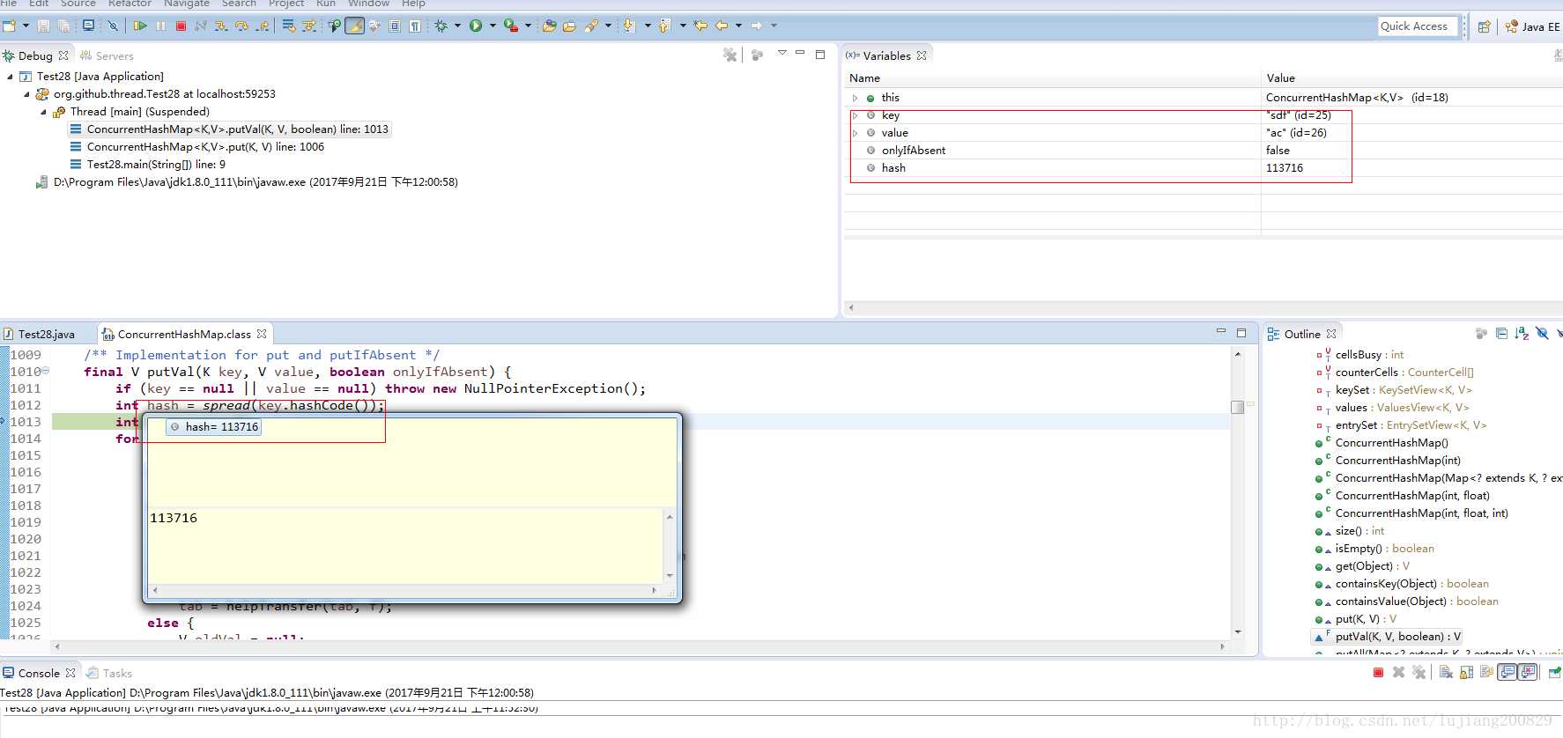Toggle Console Scroll Lock icon
Image resolution: width=1563 pixels, height=738 pixels.
[x=1466, y=672]
